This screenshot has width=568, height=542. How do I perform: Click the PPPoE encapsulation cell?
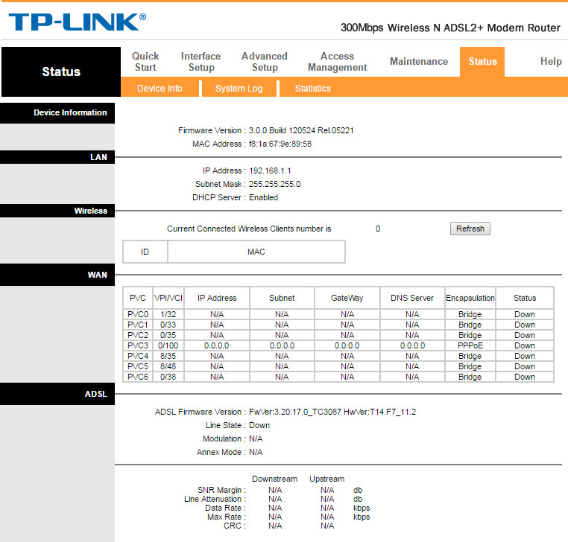(470, 345)
